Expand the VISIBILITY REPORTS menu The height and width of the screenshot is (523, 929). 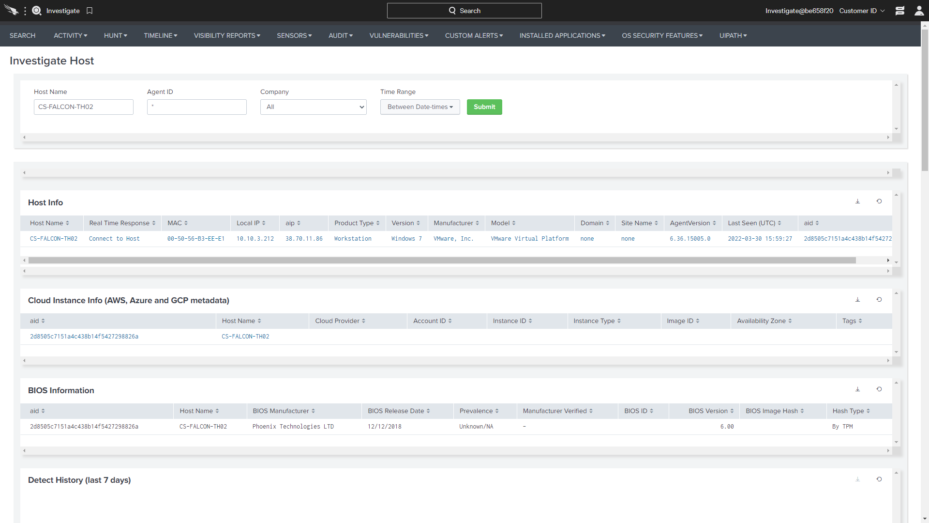coord(227,36)
